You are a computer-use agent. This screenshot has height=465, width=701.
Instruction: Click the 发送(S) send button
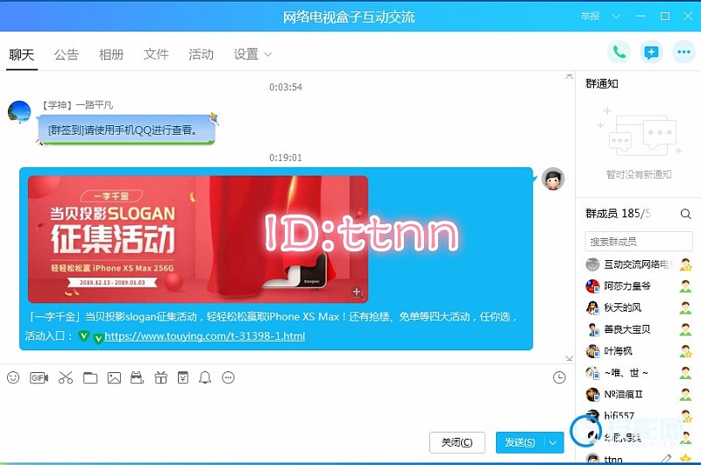(x=520, y=442)
